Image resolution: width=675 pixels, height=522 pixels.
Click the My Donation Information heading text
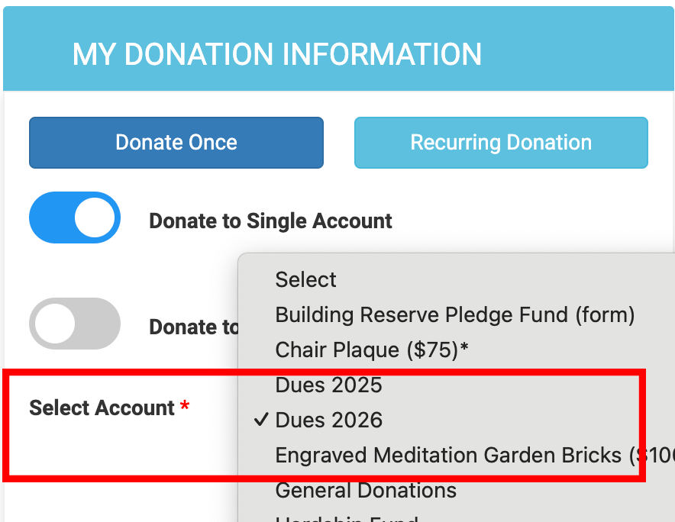277,54
